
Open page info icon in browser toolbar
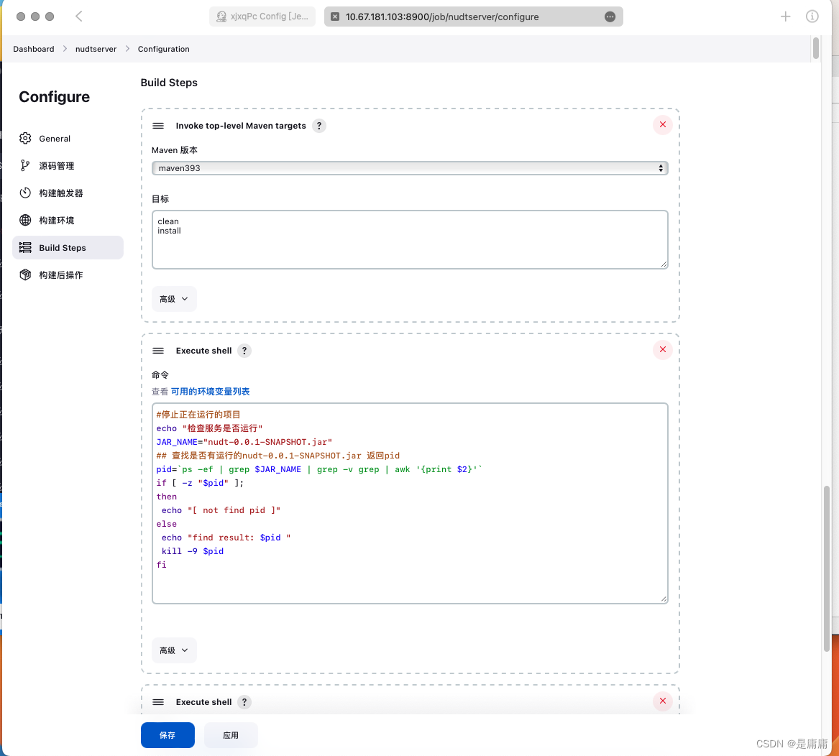click(812, 17)
